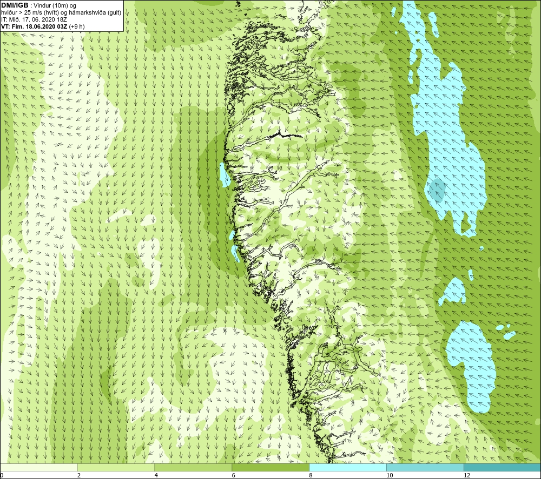This screenshot has width=541, height=479.
Task: Click the 0–2 m/s palest legend swatch
Action: [38, 467]
